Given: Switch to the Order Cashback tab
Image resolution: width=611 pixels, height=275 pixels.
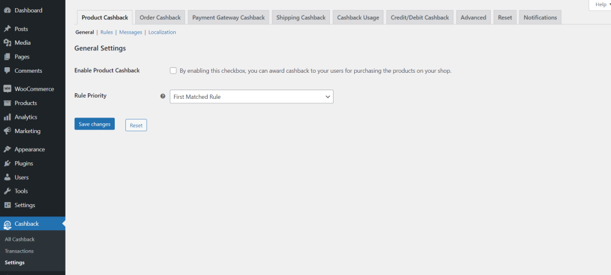Looking at the screenshot, I should (160, 17).
